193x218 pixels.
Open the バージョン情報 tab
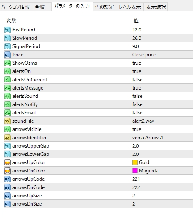tap(15, 7)
